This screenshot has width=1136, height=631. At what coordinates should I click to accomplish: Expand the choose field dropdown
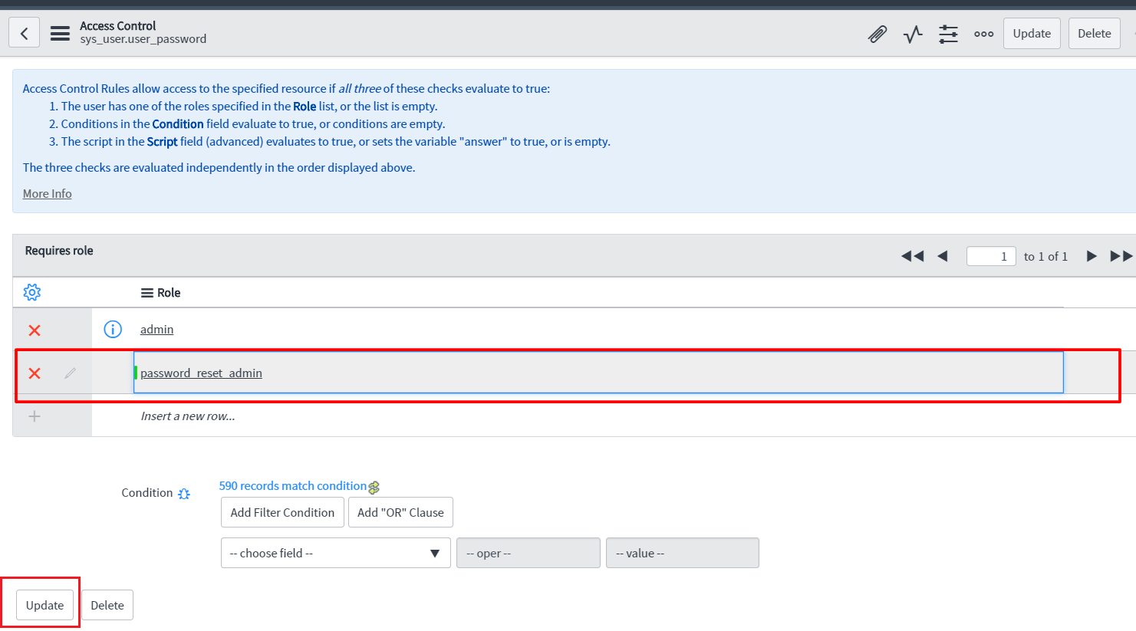click(x=335, y=553)
